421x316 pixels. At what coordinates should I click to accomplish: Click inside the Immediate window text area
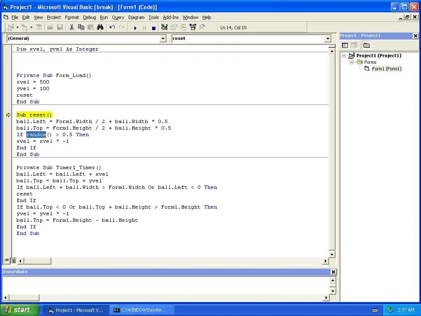tap(166, 286)
